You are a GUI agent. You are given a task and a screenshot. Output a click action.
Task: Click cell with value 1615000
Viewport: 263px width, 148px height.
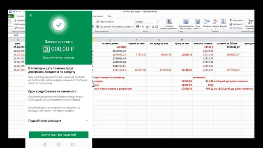point(110,47)
